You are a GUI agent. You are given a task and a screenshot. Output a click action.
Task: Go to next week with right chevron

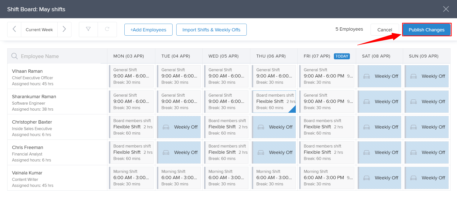tap(64, 29)
